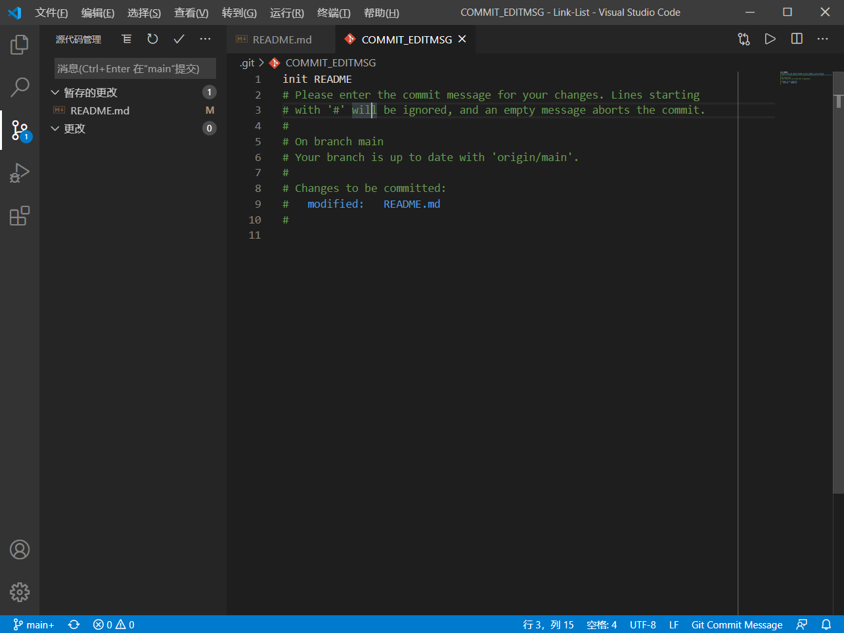Click the .git breadcrumb segment
The image size is (844, 633).
(247, 63)
